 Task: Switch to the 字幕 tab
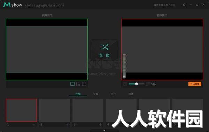(95, 94)
